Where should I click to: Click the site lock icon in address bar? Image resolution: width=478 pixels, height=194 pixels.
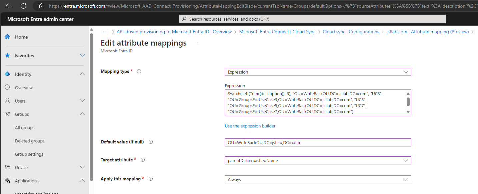coord(41,6)
